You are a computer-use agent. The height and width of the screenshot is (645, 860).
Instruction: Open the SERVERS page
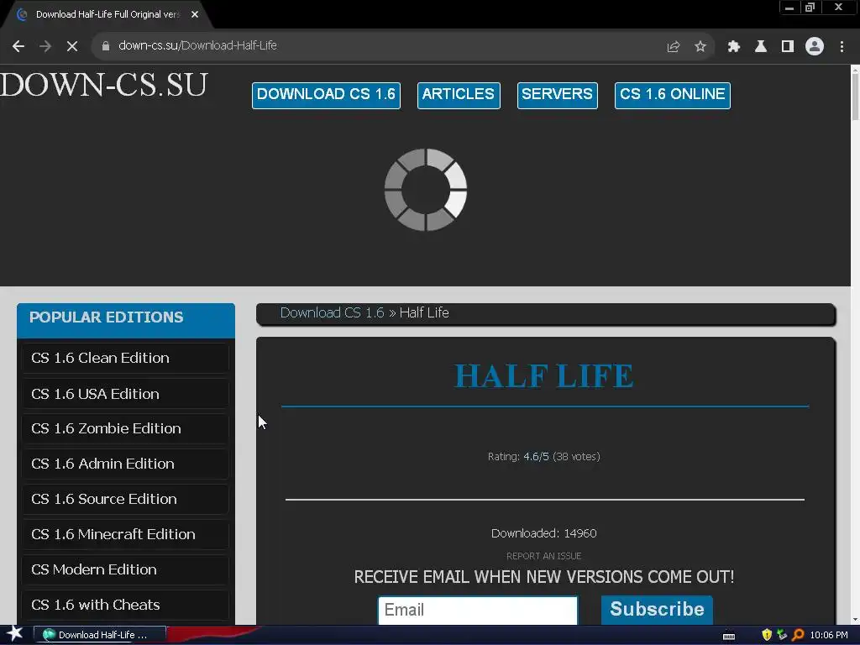tap(558, 96)
